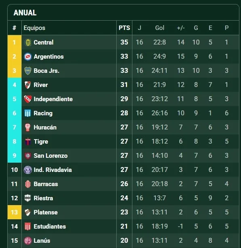Screen dimensions: 241x248
Task: Sort table by PTS column header
Action: [x=124, y=28]
